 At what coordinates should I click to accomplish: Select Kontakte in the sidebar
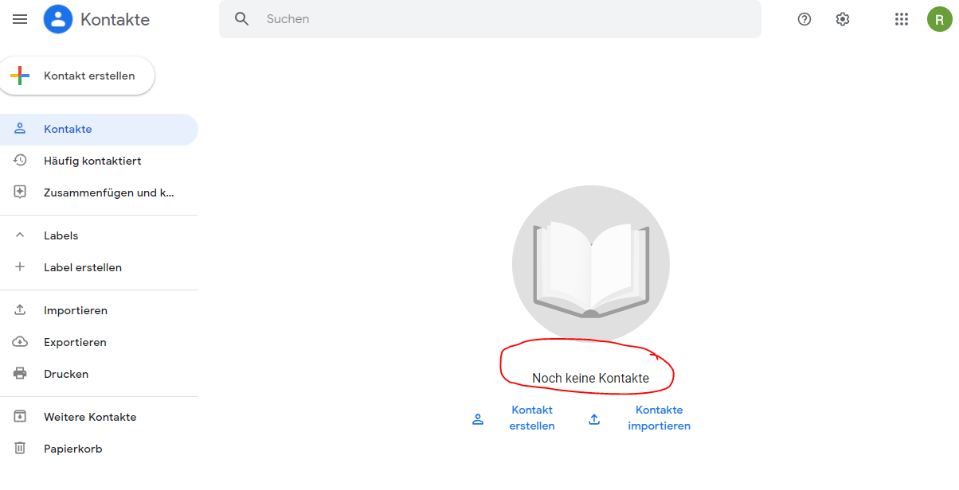tap(99, 129)
